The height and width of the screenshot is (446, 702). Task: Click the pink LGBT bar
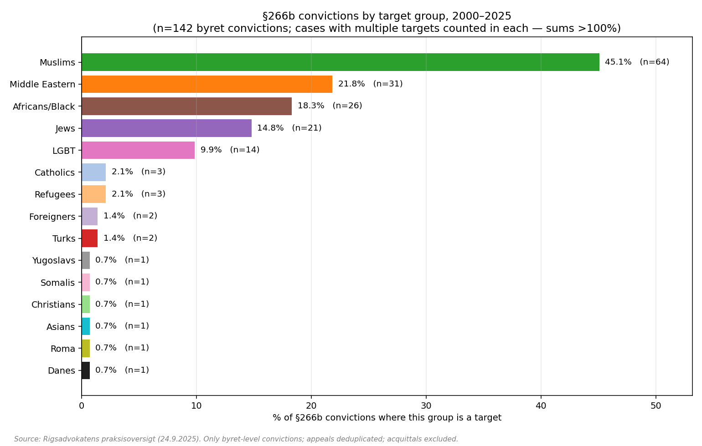[x=139, y=150]
